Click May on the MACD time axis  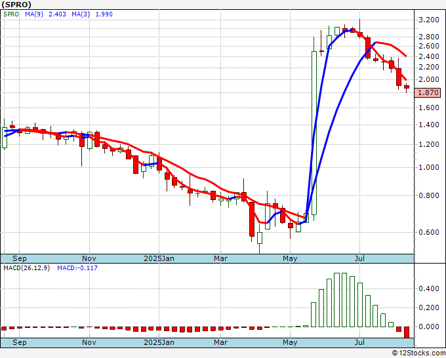pos(290,342)
